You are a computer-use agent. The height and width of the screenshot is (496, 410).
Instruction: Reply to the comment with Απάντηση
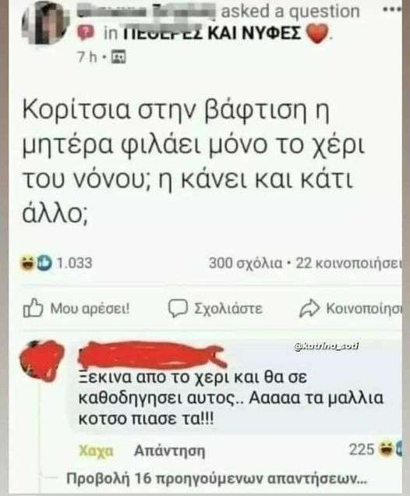tap(169, 451)
